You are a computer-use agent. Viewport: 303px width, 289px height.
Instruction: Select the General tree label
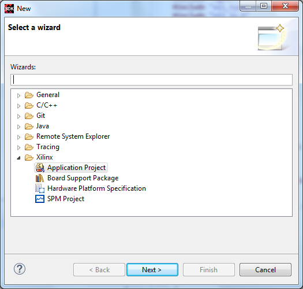(x=48, y=95)
